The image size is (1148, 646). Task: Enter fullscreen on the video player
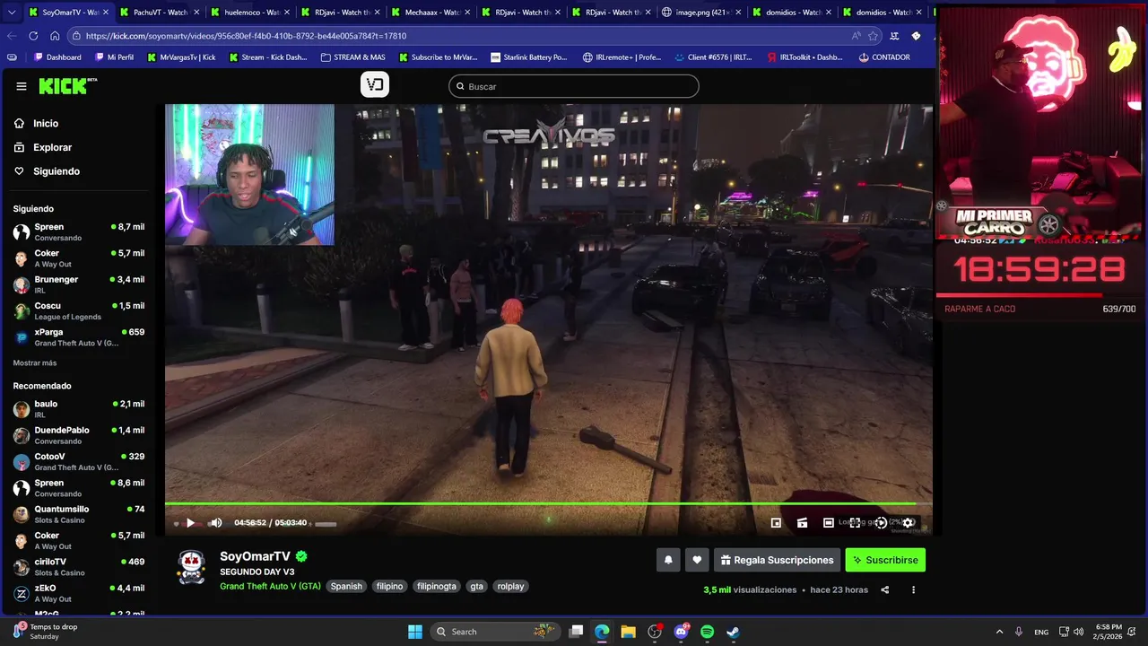point(855,523)
